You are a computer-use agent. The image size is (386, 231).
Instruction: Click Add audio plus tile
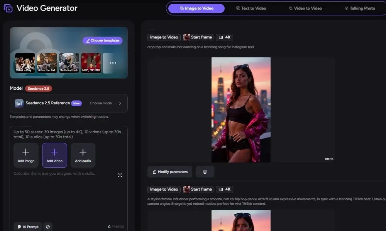click(x=83, y=156)
